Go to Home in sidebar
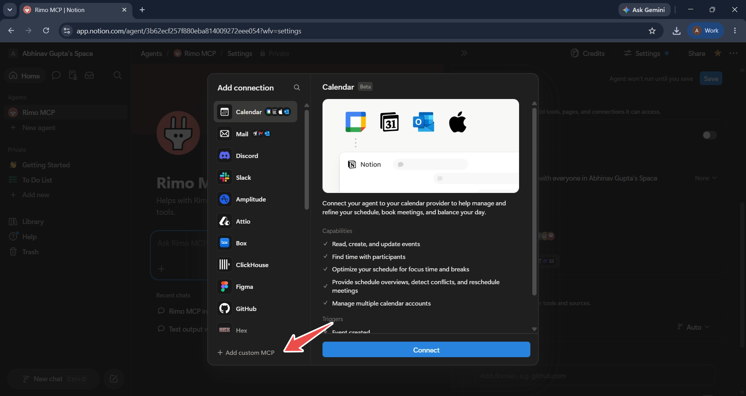This screenshot has height=396, width=746. tap(24, 75)
